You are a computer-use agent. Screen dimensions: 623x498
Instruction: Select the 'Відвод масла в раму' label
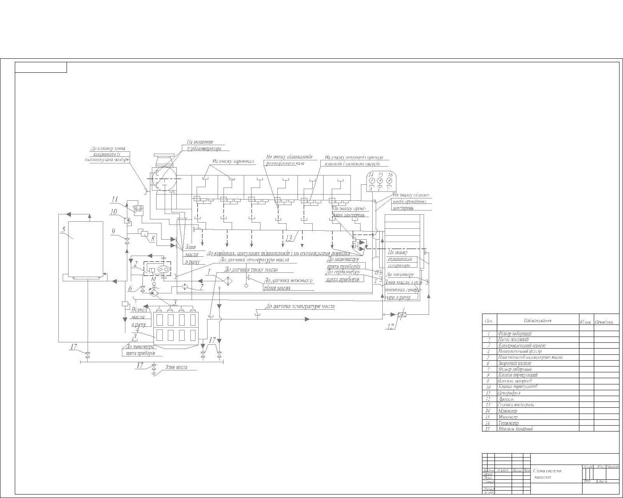click(x=139, y=317)
